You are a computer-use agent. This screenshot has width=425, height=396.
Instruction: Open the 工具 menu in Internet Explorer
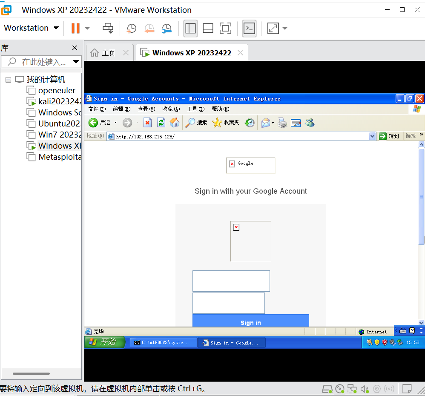(196, 109)
